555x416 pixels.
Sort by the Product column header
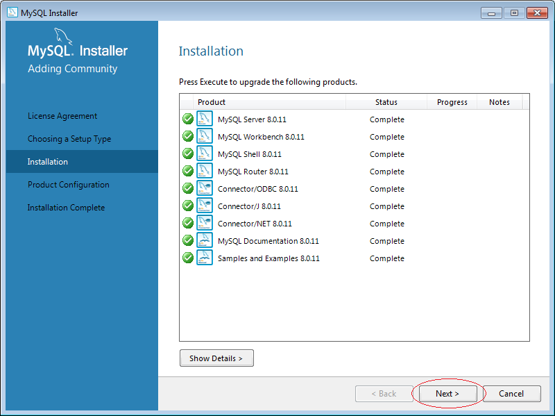(x=269, y=102)
